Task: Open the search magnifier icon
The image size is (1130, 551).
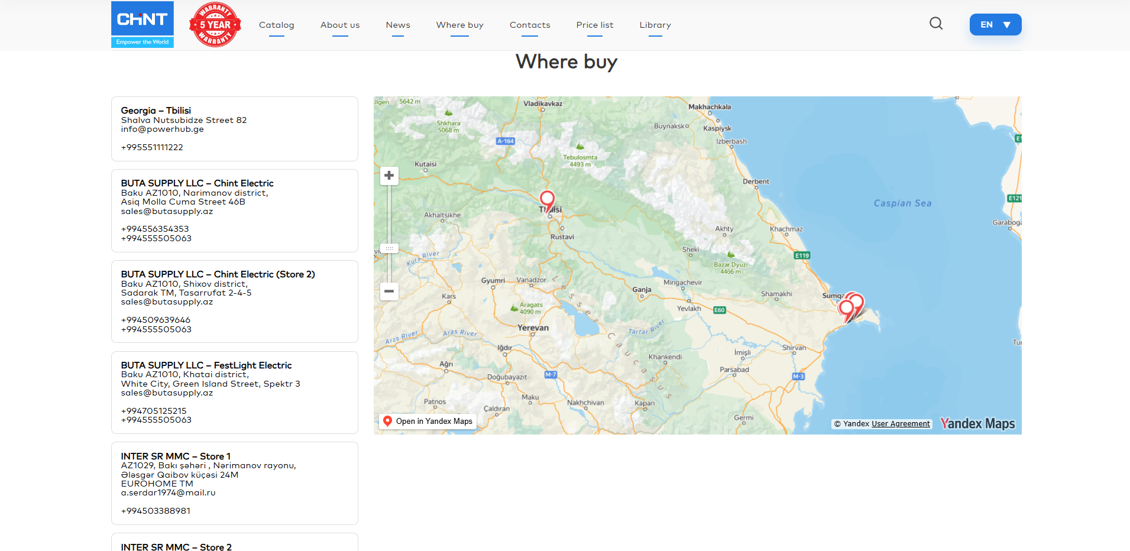Action: point(936,24)
